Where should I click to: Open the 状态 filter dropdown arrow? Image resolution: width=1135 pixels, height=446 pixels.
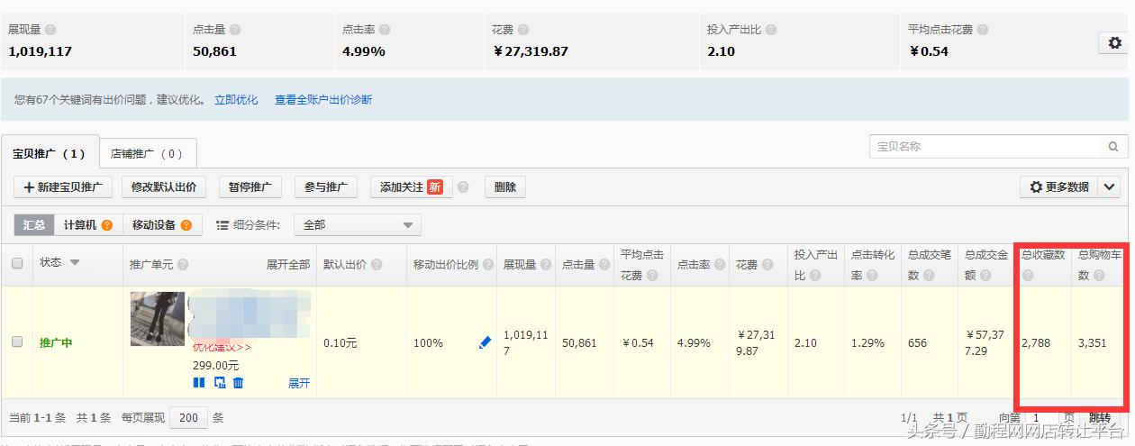tap(75, 263)
